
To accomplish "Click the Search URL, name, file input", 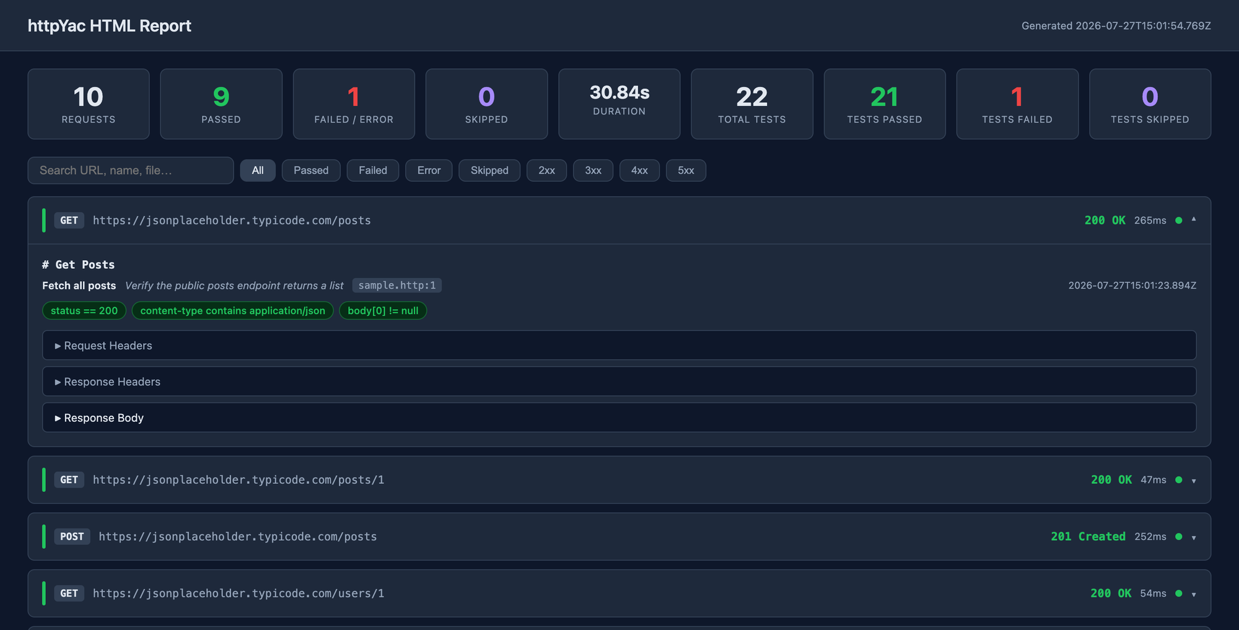I will coord(131,170).
